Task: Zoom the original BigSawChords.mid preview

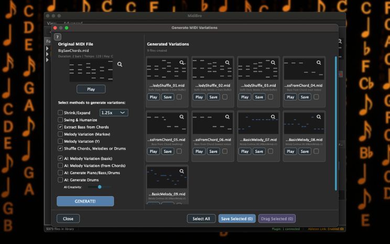Action: click(120, 64)
